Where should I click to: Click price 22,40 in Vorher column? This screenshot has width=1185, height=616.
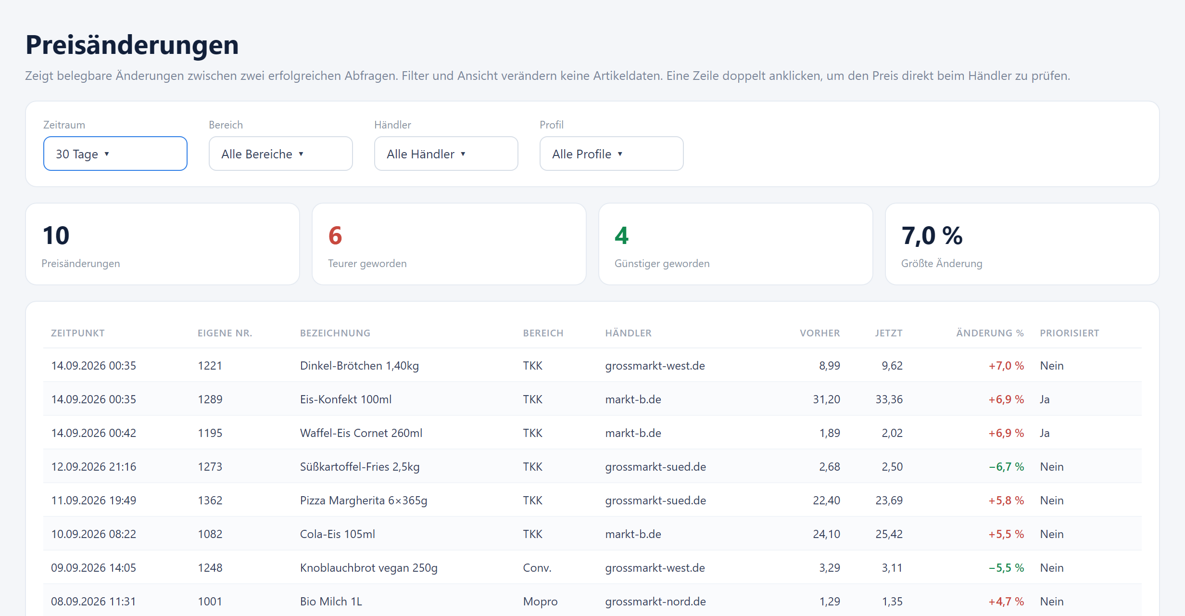[x=826, y=500]
